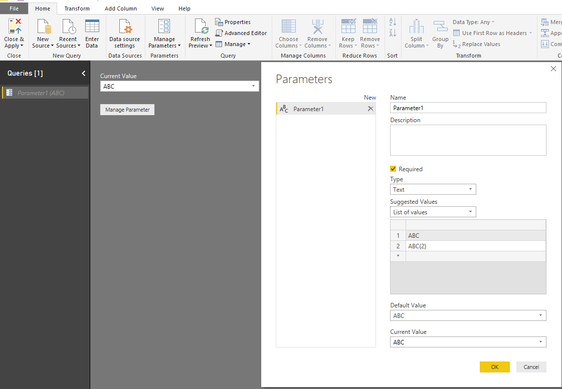Click the Close & Apply icon
This screenshot has width=562, height=389.
15,27
